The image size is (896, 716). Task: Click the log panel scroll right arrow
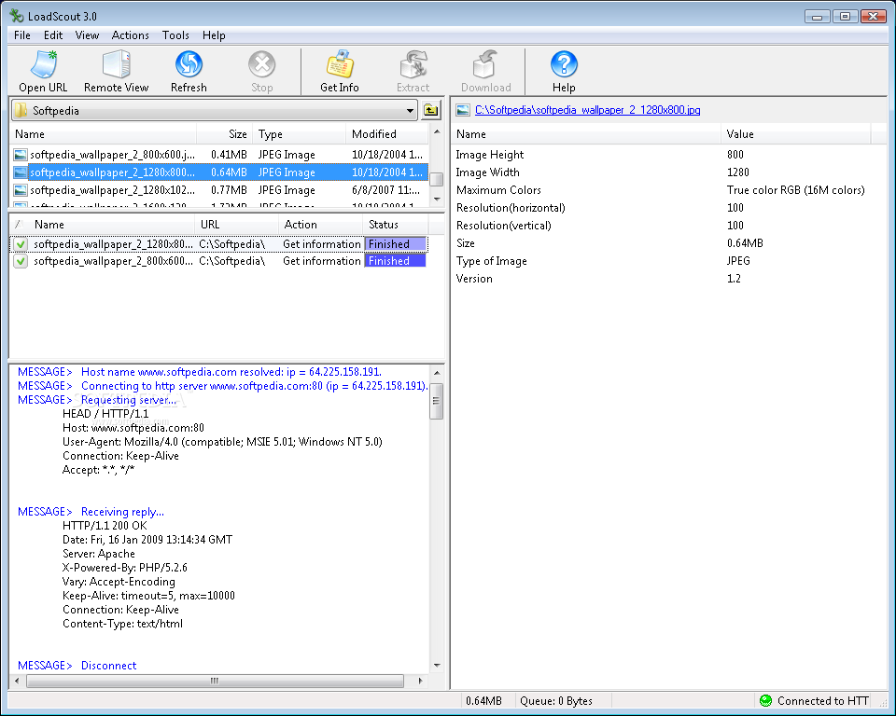pyautogui.click(x=421, y=681)
